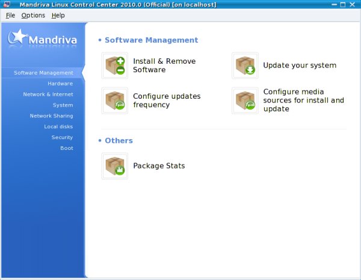The height and width of the screenshot is (280, 361).
Task: Click the Software Management section heading
Action: click(x=151, y=40)
